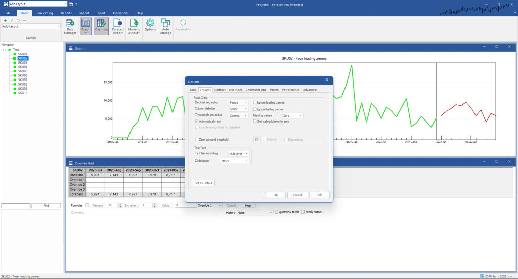Click the revert layout arrow icon
518x279 pixels.
click(18, 20)
